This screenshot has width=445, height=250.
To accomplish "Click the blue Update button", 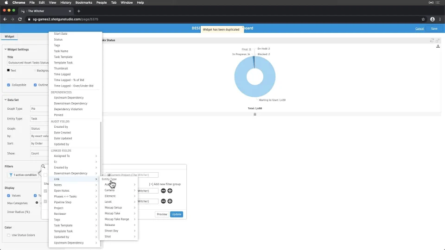I will tap(177, 214).
